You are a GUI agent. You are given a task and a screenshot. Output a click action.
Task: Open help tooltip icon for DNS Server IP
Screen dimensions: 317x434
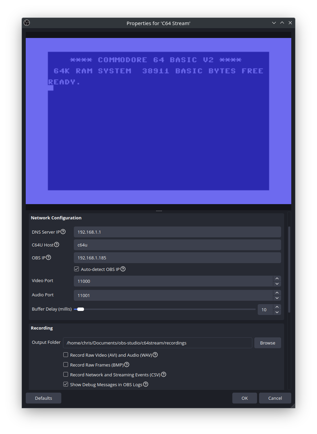point(63,232)
